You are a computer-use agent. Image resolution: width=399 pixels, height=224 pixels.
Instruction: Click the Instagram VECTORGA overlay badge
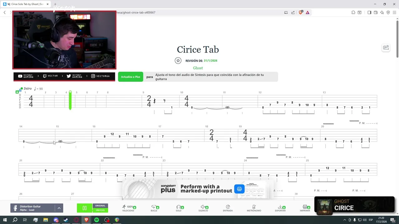coord(100,76)
